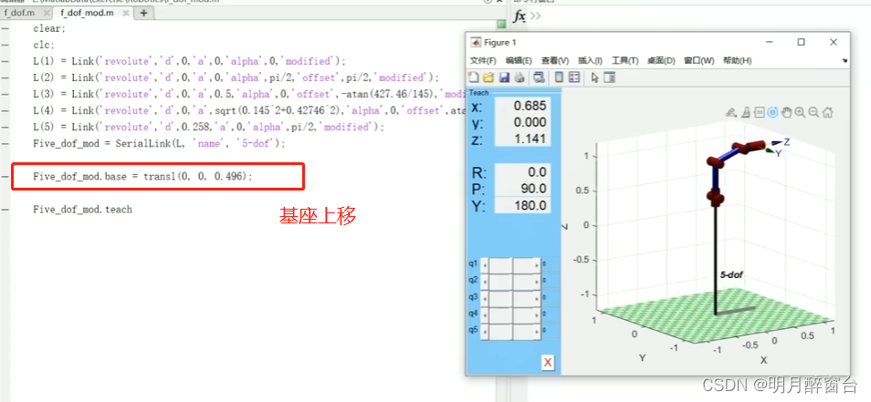Click the z value 1.141 in Teach panel
Viewport: 871px width, 402px height.
point(522,139)
